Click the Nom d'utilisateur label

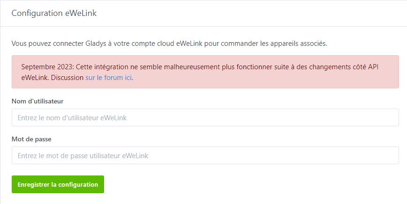pos(37,101)
